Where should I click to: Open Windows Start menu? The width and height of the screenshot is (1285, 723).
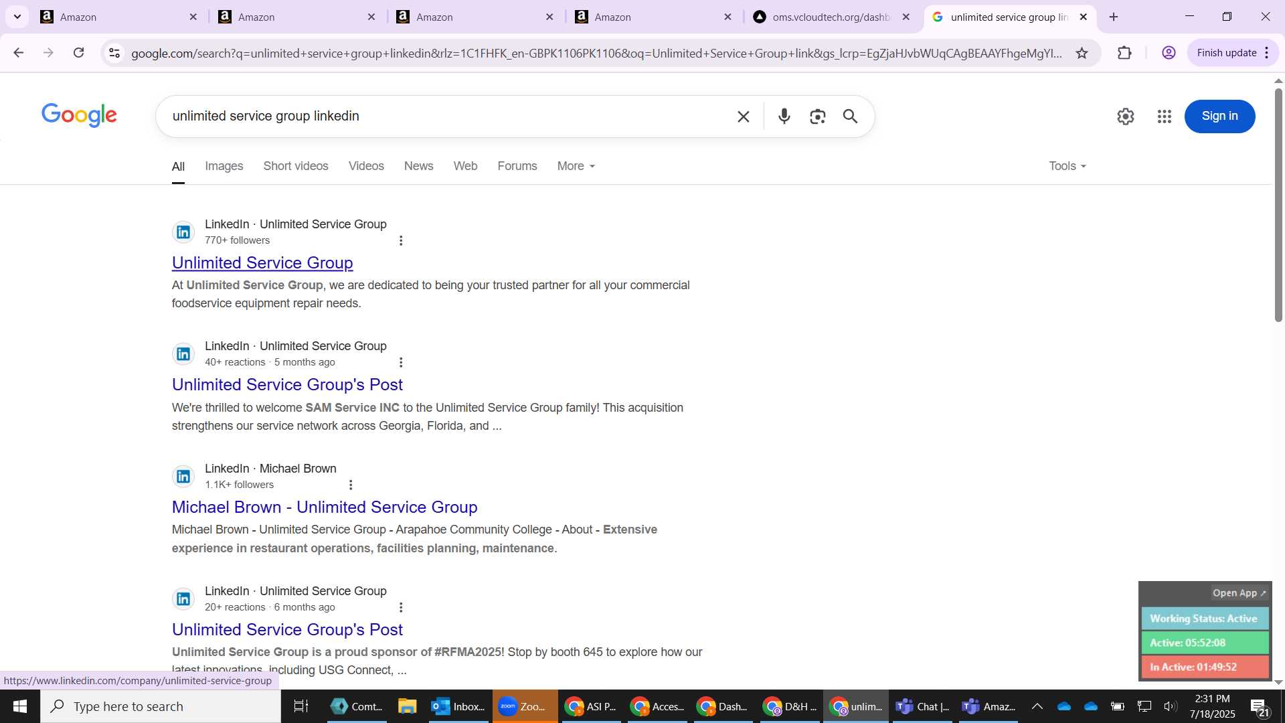pos(19,706)
